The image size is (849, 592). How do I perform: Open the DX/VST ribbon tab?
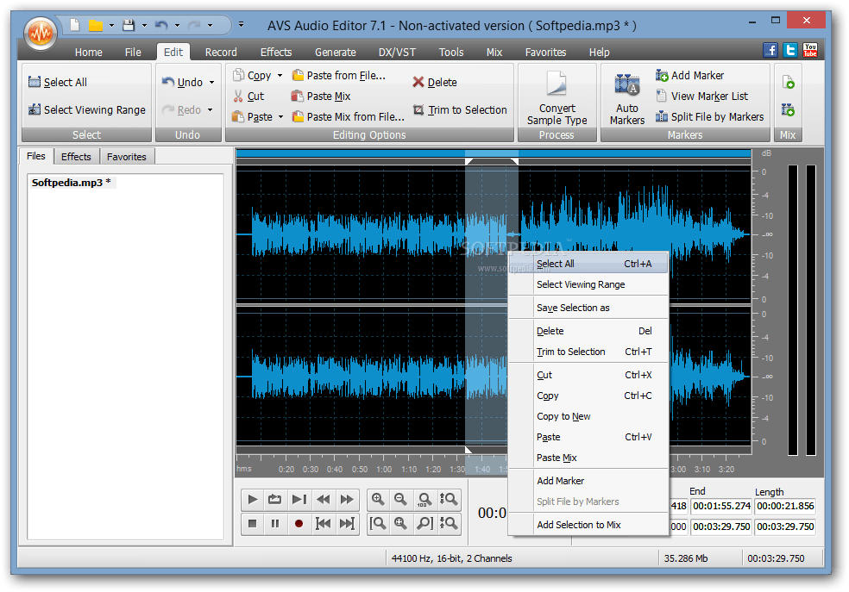(x=396, y=52)
